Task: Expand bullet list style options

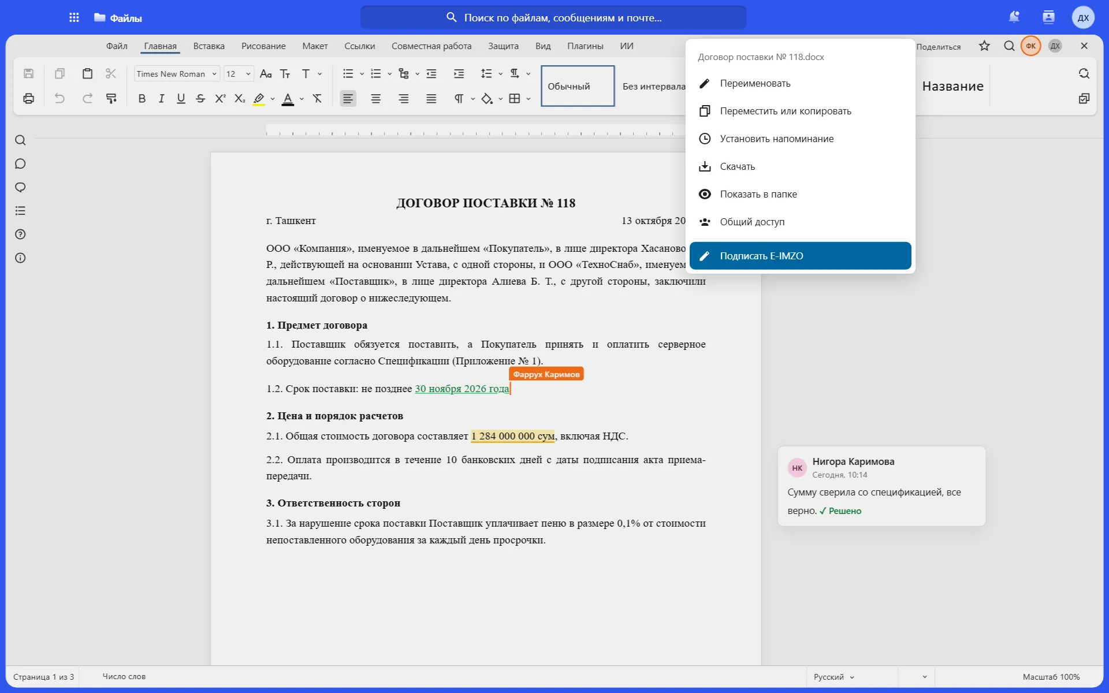Action: pos(362,74)
